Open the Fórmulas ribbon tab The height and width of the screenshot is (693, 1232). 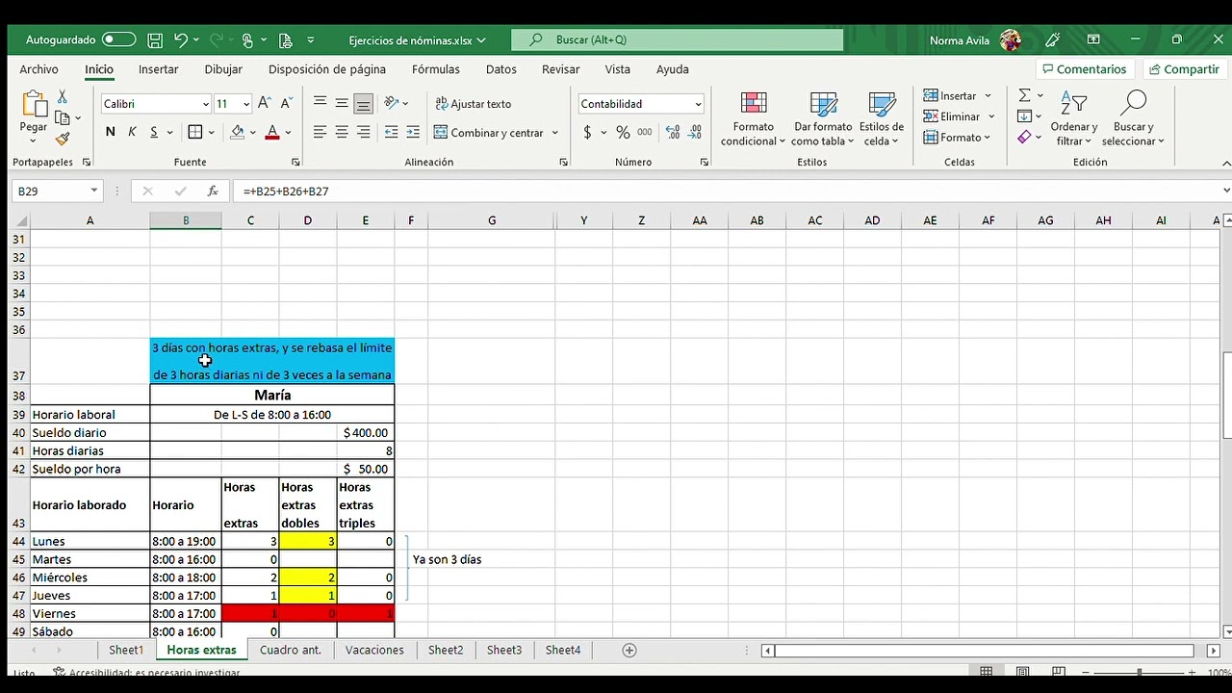(x=435, y=69)
